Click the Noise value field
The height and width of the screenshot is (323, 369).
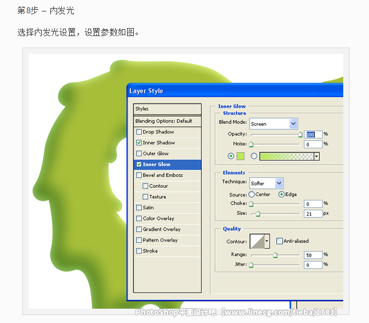click(313, 144)
